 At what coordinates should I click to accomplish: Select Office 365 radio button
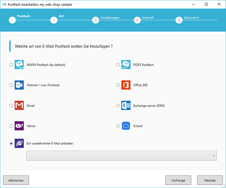click(x=118, y=85)
